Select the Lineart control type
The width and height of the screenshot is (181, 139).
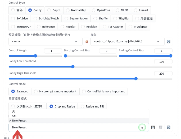(141, 10)
